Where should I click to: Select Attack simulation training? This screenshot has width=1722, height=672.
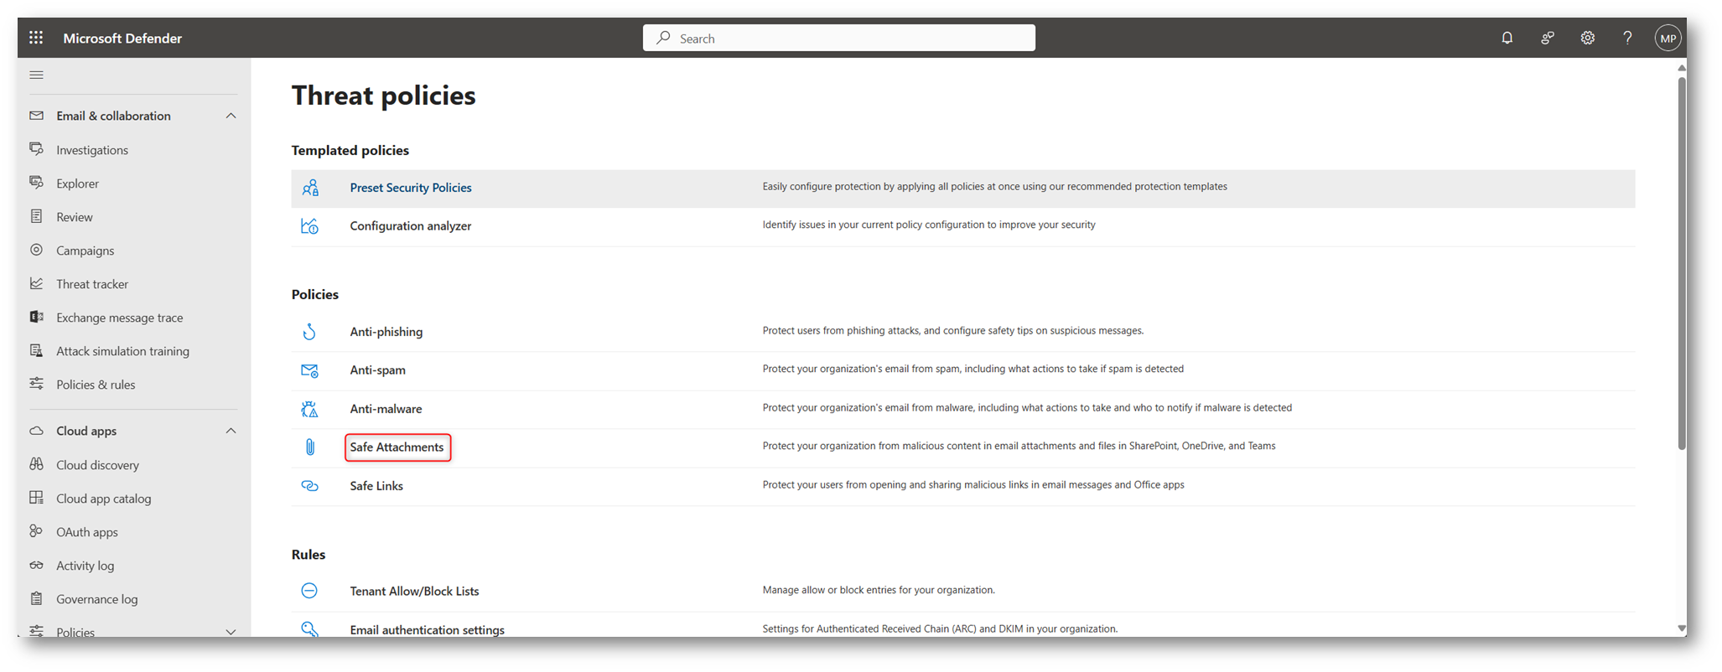(x=122, y=351)
